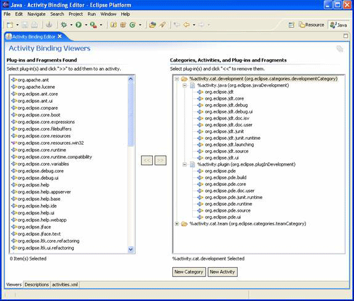The image size is (354, 301).
Task: Click the document icon of %activity.java
Action: point(192,86)
